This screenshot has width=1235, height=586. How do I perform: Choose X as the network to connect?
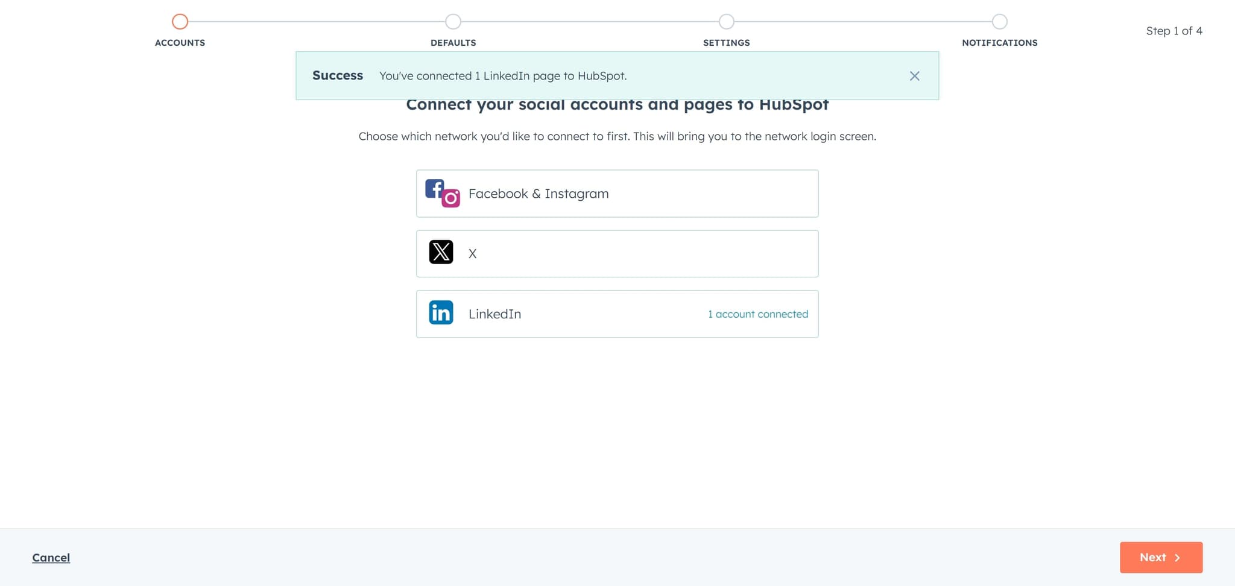617,253
